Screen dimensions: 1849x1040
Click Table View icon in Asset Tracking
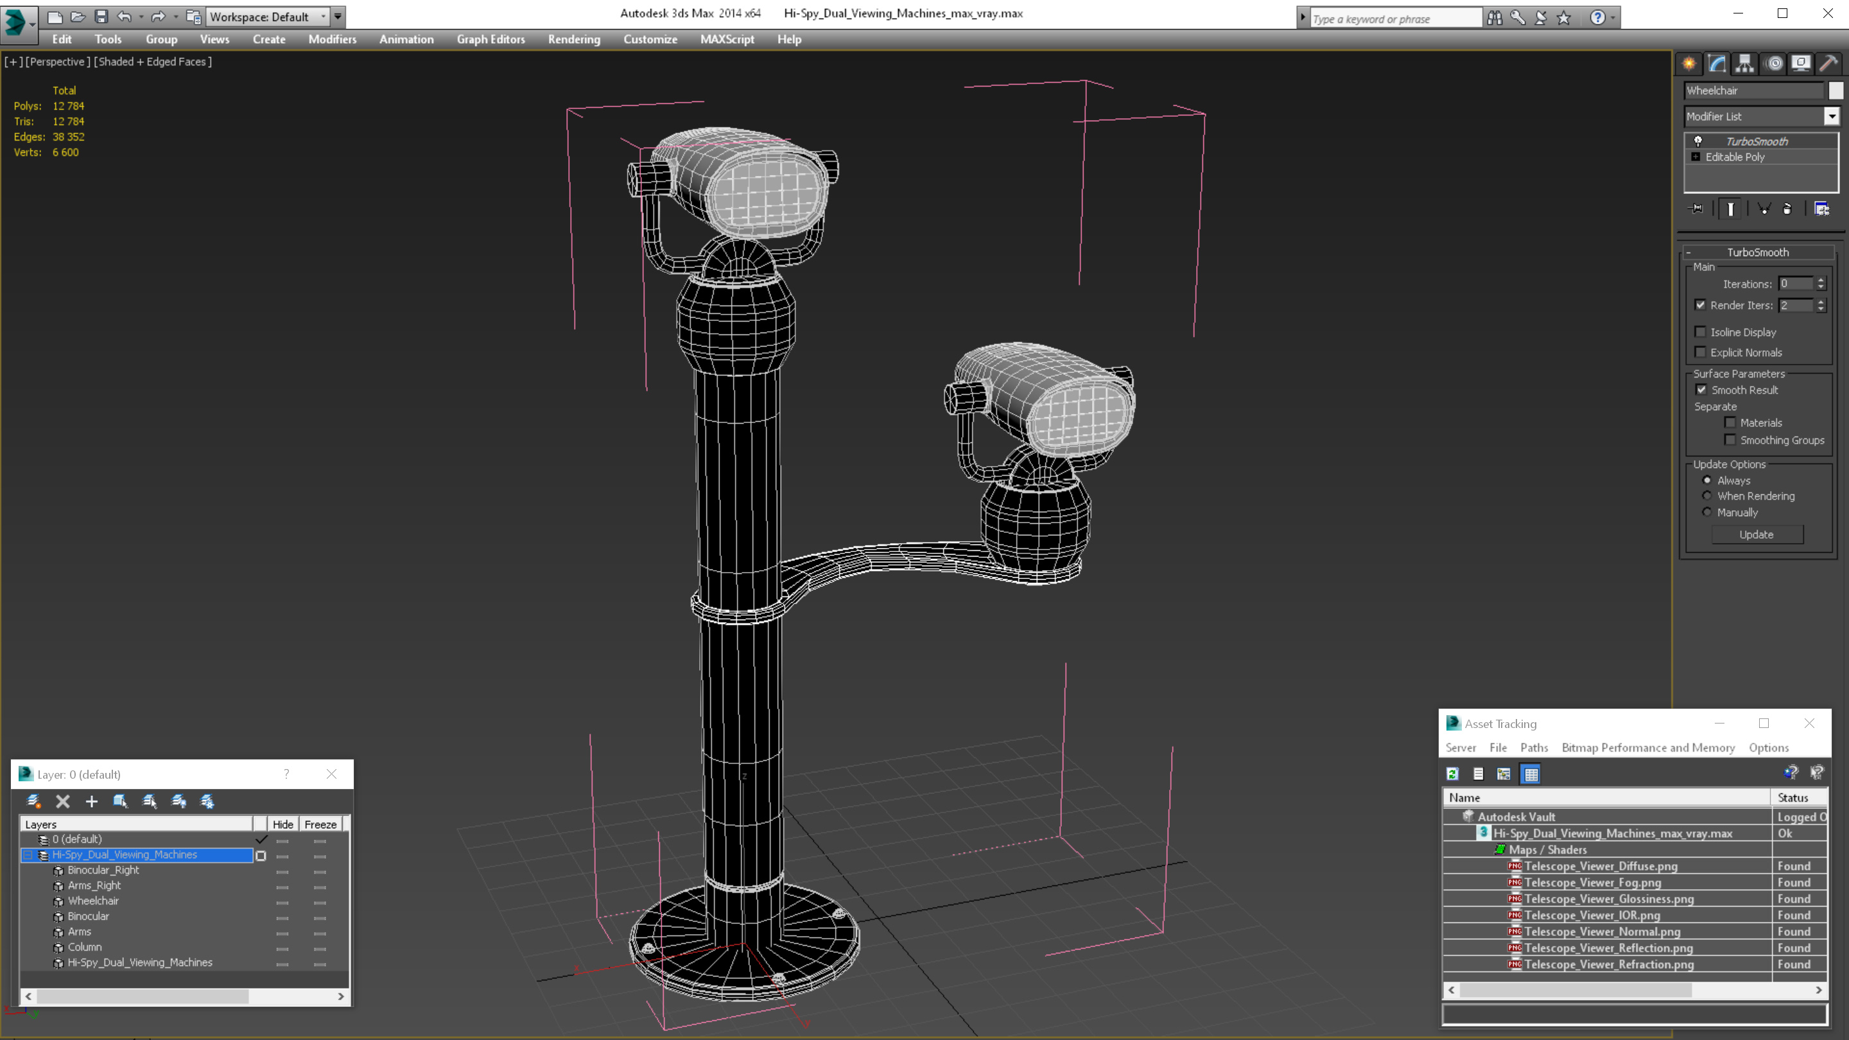click(1531, 774)
